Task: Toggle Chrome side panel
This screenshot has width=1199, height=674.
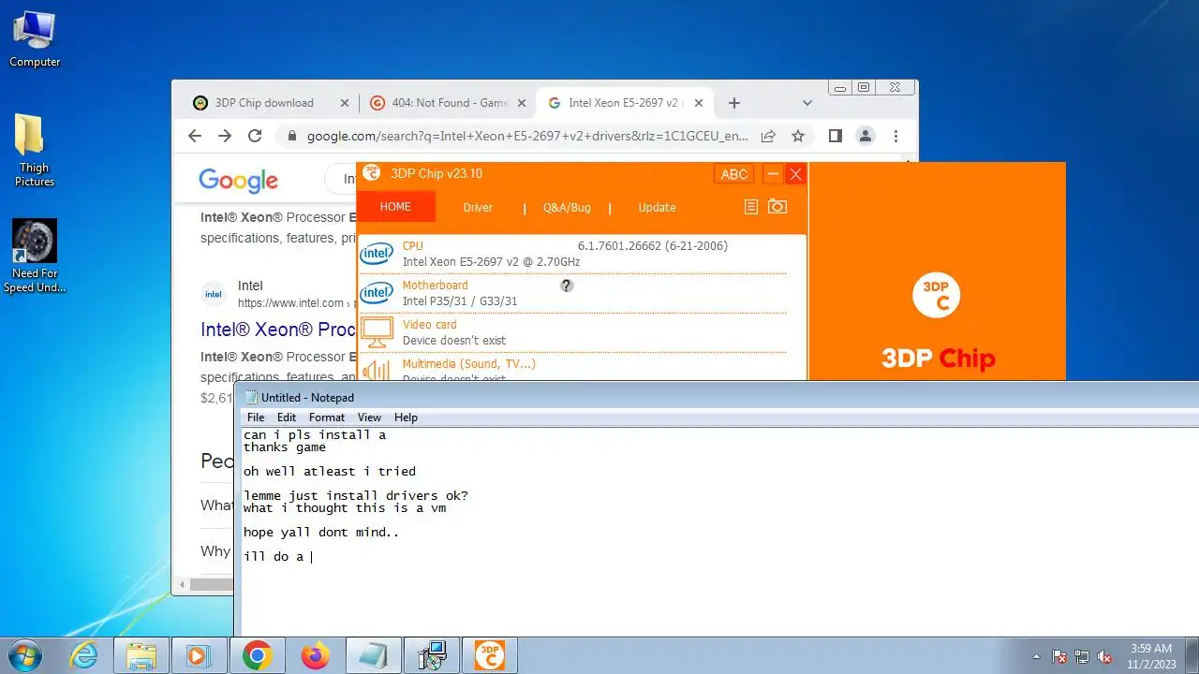Action: click(836, 136)
